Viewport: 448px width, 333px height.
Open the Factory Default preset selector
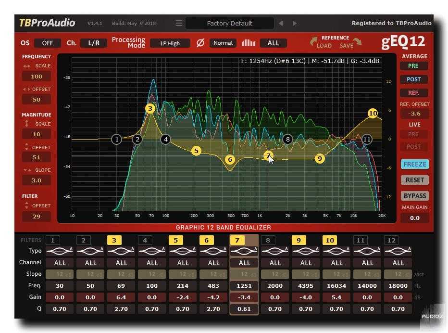point(230,23)
